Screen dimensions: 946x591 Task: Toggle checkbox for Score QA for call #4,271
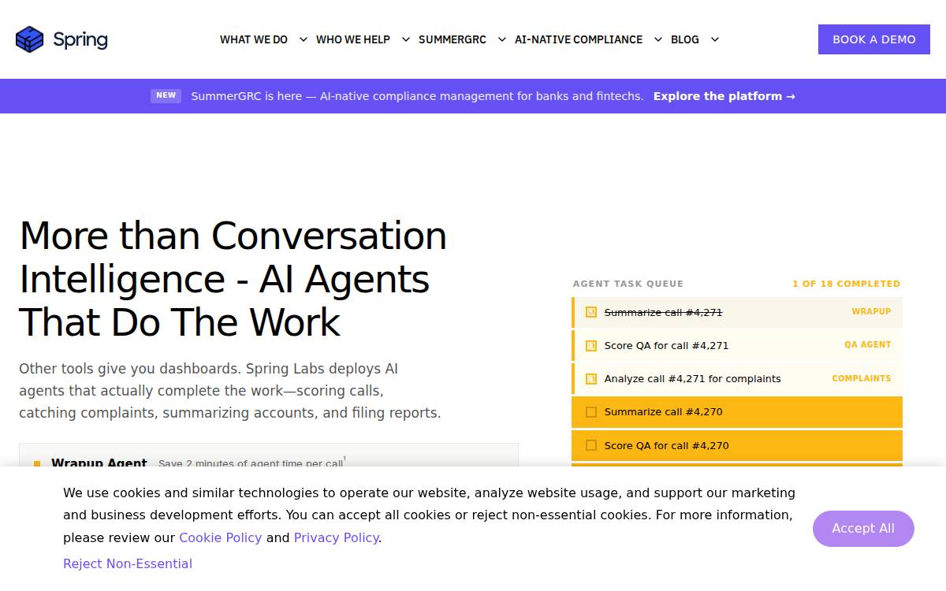(x=591, y=345)
